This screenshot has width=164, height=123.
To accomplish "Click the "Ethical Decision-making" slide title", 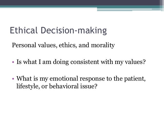I will pos(58,30).
